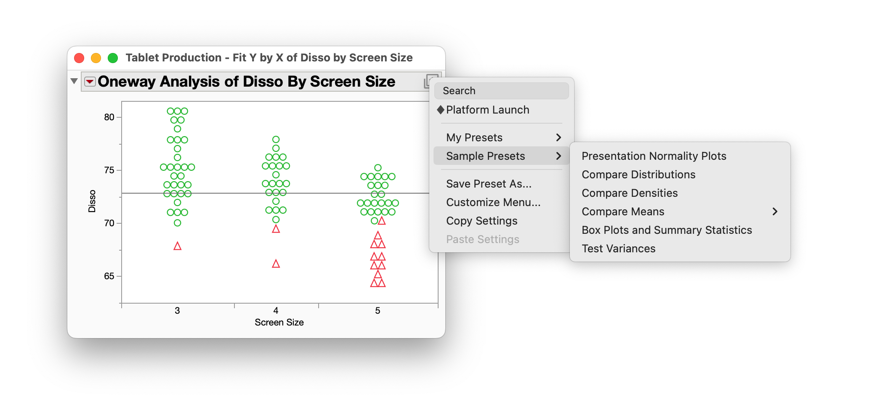Viewport: 883px width, 418px height.
Task: Click the Search field in the presets menu
Action: click(501, 91)
